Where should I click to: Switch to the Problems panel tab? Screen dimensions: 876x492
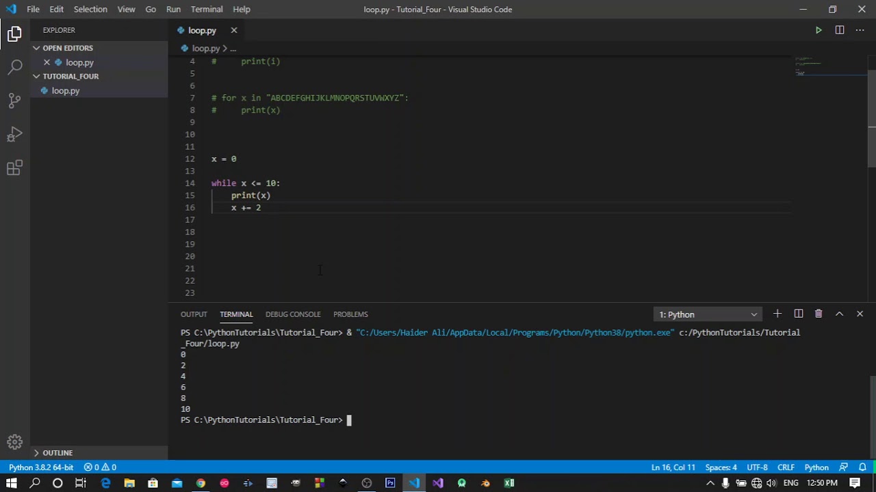[x=350, y=314]
